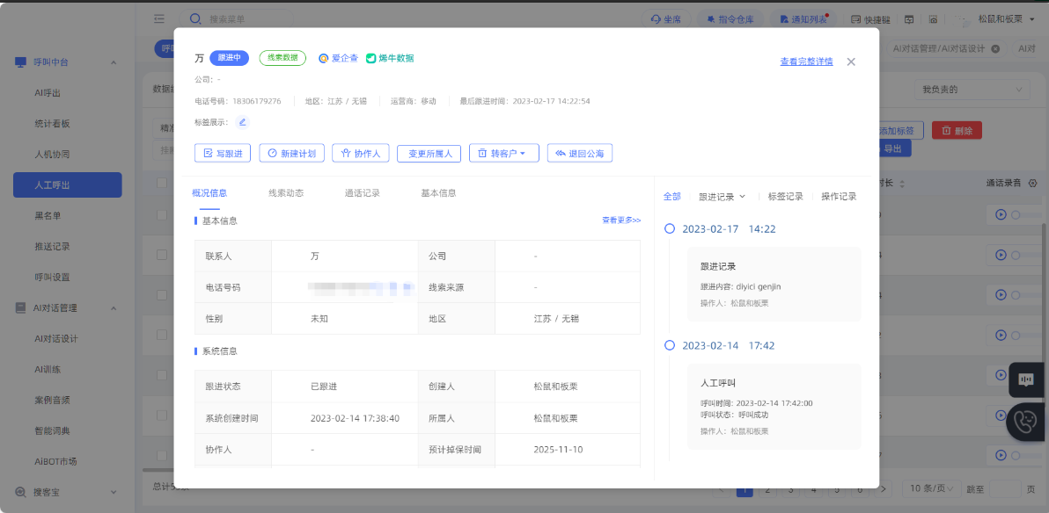Image resolution: width=1049 pixels, height=513 pixels.
Task: Play recording in the last visible row
Action: pyautogui.click(x=1001, y=456)
